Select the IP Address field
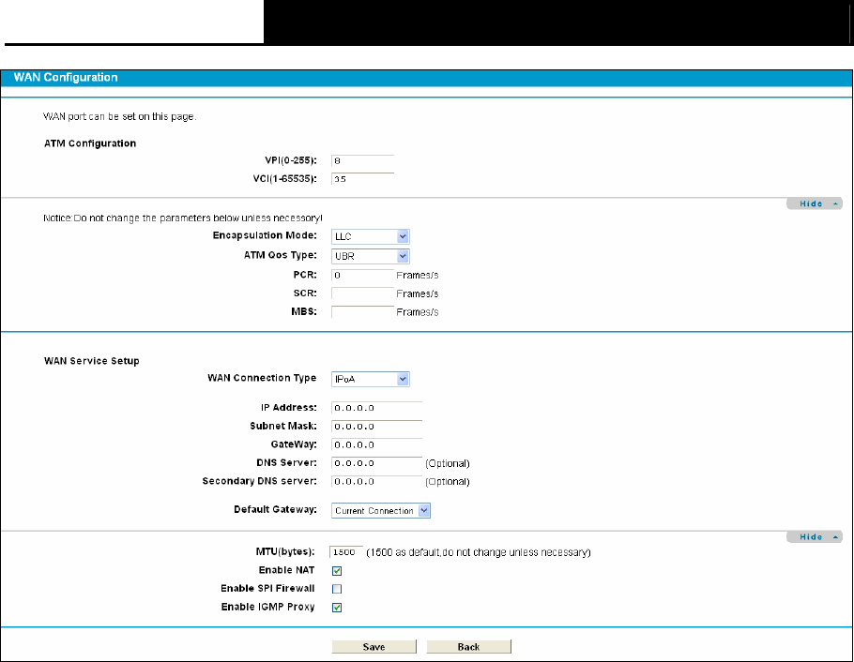The height and width of the screenshot is (662, 854). [x=375, y=408]
